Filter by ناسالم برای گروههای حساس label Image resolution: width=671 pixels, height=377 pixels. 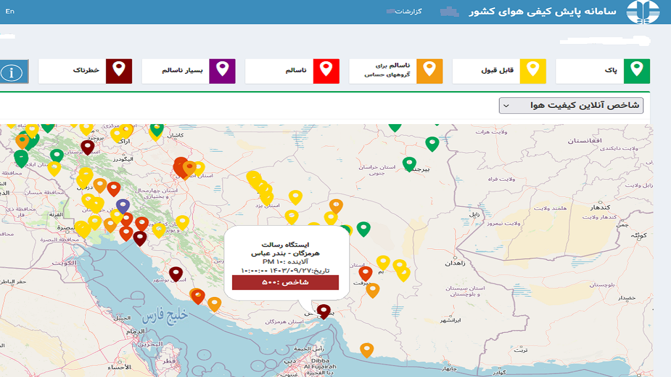click(x=387, y=70)
